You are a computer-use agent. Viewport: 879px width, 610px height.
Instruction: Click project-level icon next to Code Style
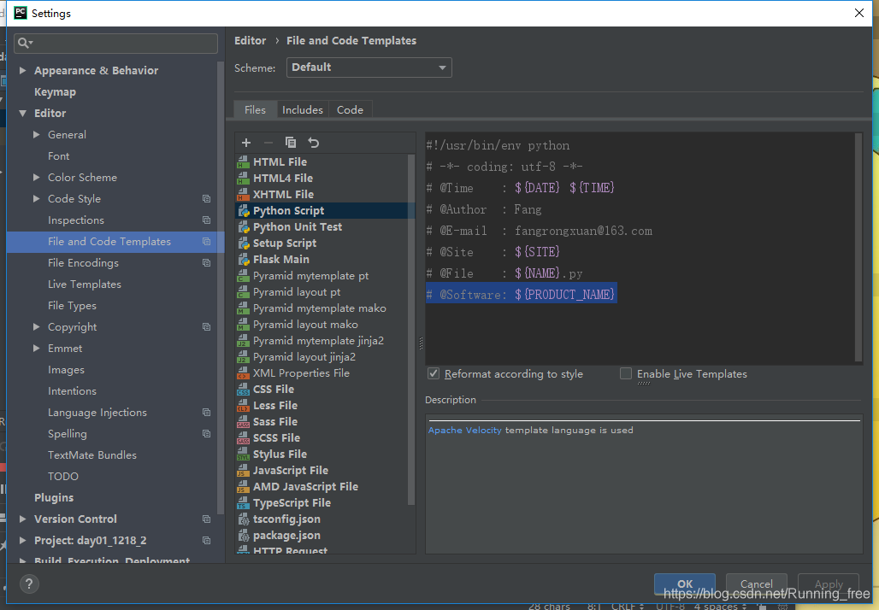(206, 199)
